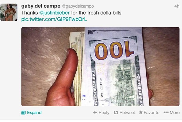Open the embedded dollar bills photo
Viewport: 182px width, 122px height.
tap(100, 66)
